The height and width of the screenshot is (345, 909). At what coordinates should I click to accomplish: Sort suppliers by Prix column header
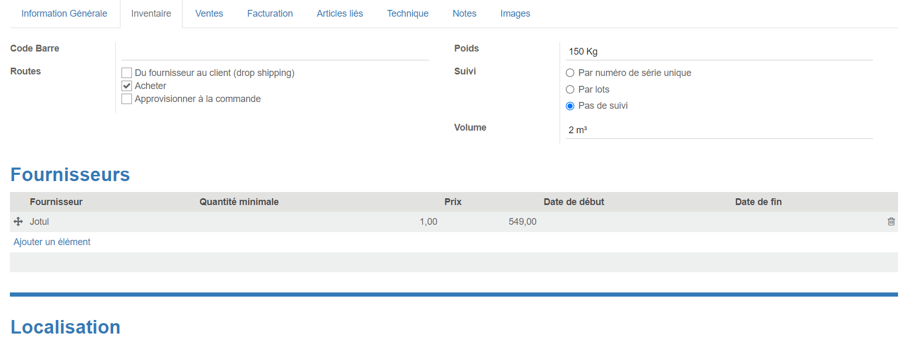tap(453, 202)
